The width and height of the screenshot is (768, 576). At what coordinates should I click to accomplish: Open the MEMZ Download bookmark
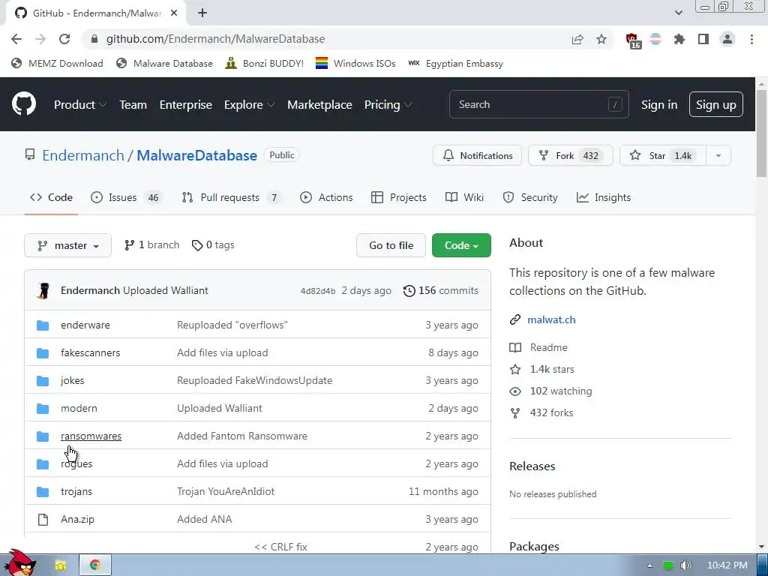tap(57, 63)
